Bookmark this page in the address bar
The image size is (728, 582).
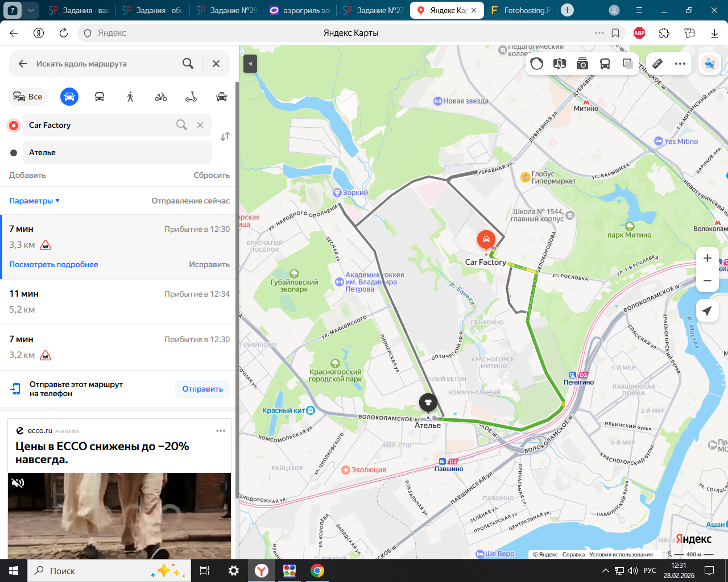(x=615, y=33)
